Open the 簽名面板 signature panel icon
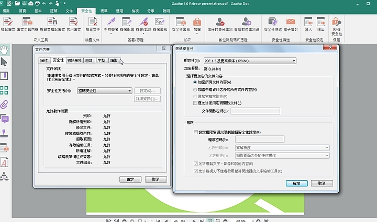 [x=160, y=22]
